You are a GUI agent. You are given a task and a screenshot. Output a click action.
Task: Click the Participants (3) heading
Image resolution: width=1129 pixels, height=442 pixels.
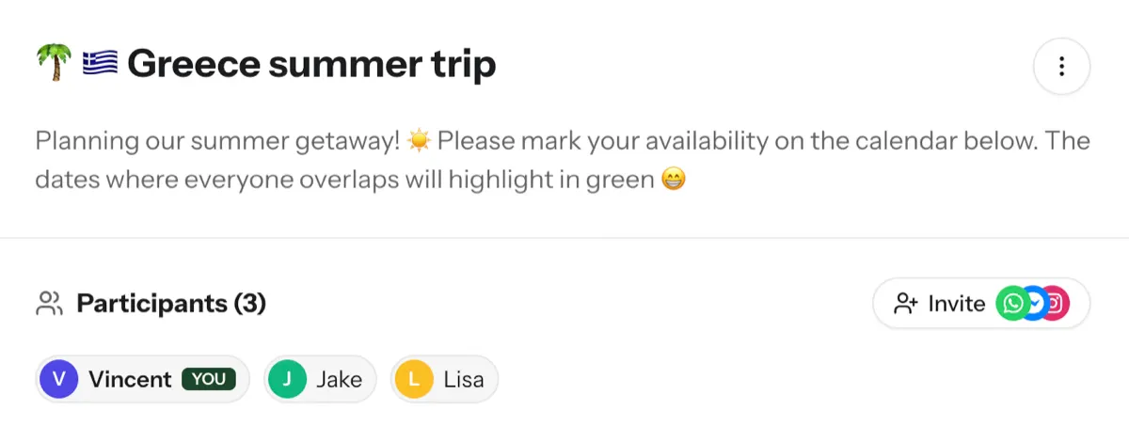(x=171, y=304)
